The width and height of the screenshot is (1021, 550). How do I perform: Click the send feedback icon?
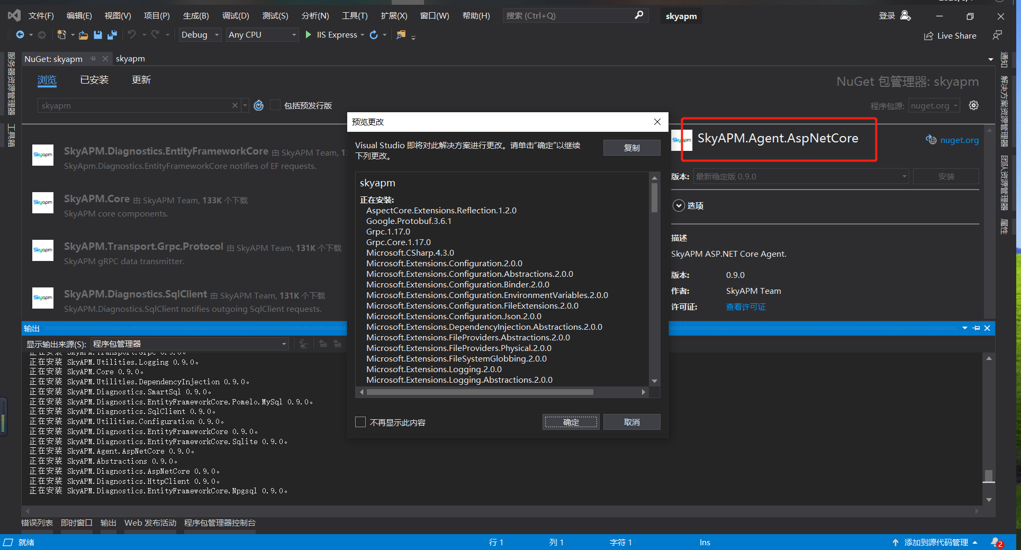(x=997, y=35)
